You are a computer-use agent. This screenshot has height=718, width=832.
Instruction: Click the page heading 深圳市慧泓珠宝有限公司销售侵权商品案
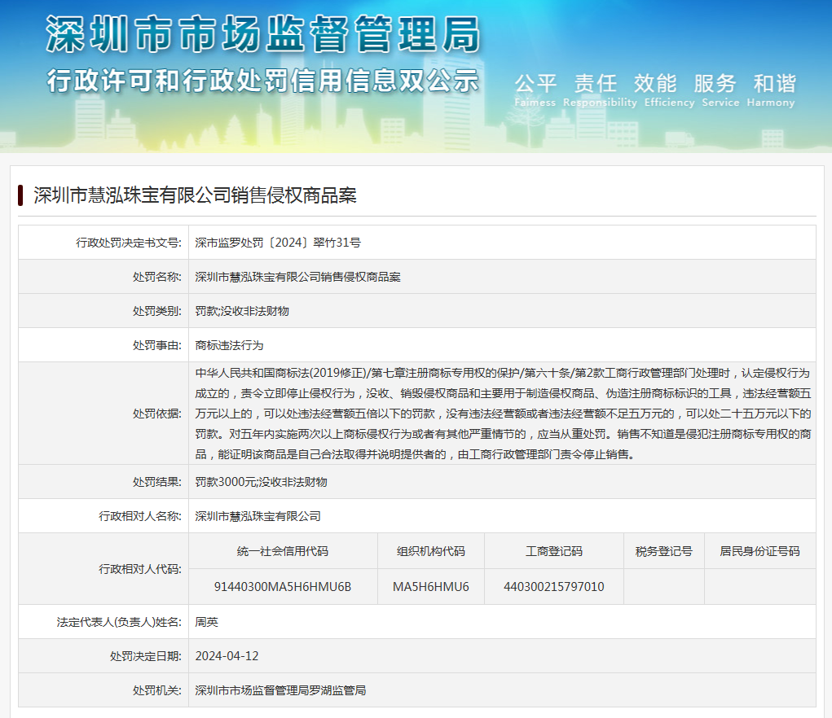click(196, 195)
